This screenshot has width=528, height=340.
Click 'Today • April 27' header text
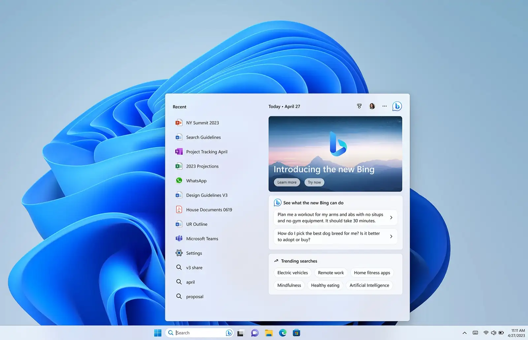[284, 107]
